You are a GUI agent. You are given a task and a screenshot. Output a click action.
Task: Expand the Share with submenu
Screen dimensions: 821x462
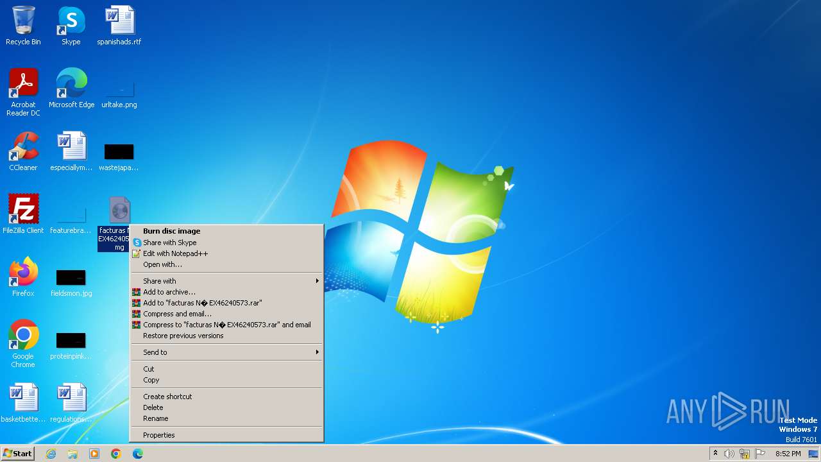click(226, 281)
